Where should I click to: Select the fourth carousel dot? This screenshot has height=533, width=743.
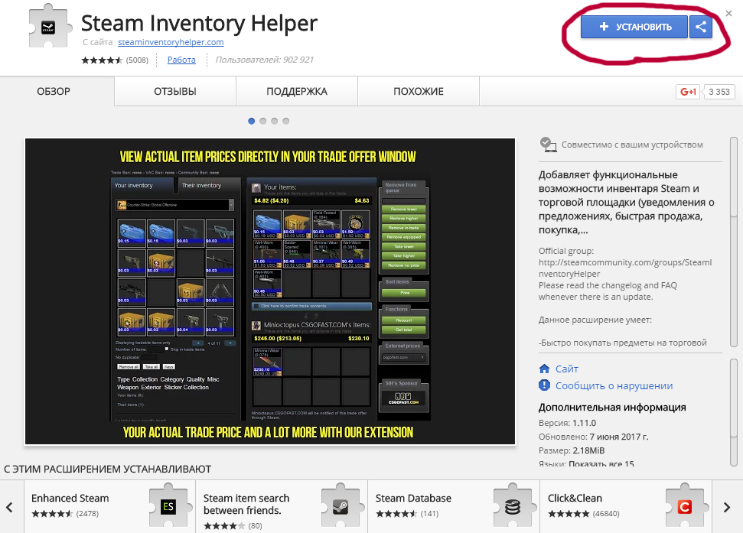(285, 121)
